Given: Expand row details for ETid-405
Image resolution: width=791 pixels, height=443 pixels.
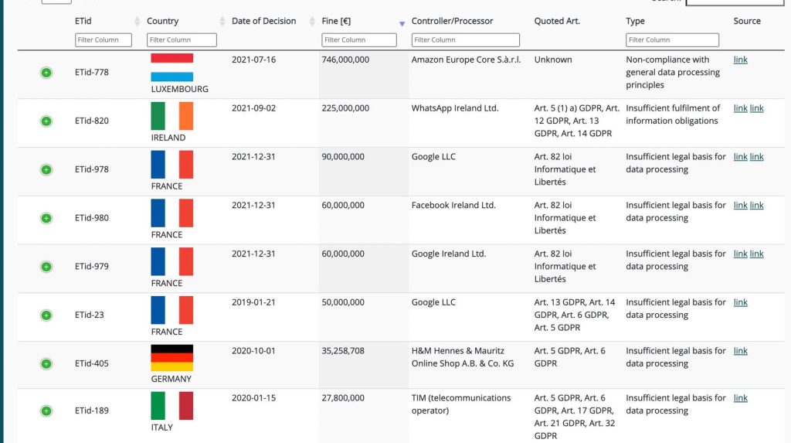Looking at the screenshot, I should [x=46, y=363].
